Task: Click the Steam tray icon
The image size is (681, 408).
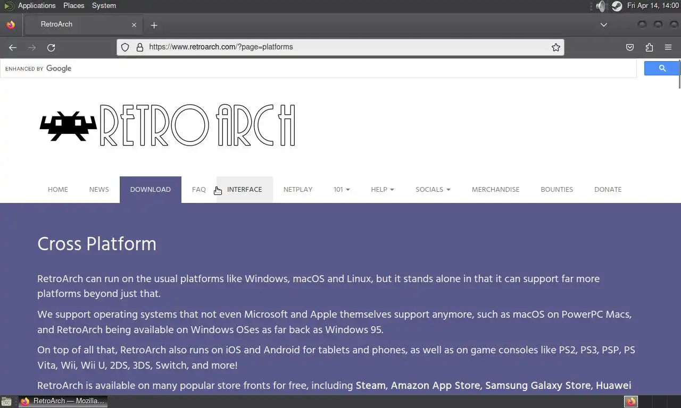Action: coord(617,6)
